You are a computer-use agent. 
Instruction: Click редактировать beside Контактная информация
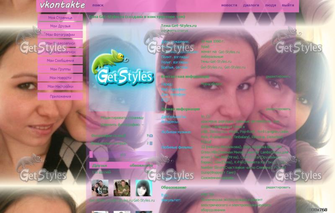point(278,77)
